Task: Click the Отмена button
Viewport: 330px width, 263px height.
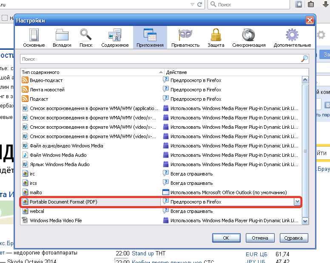Action: tap(260, 238)
